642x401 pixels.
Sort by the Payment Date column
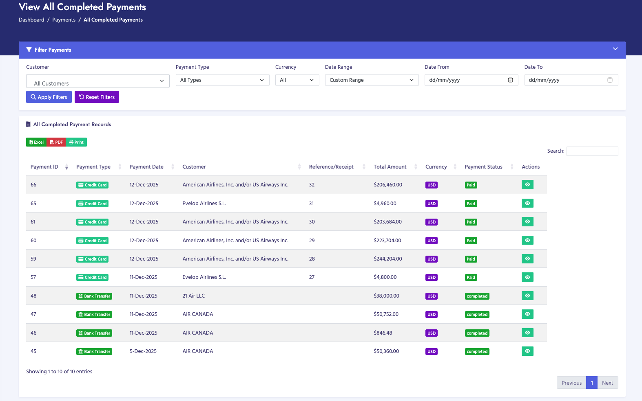coord(146,167)
